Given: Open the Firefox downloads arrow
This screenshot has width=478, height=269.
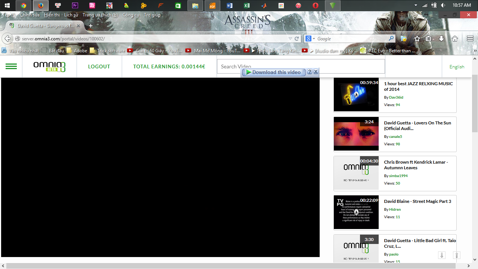Looking at the screenshot, I should [x=441, y=38].
